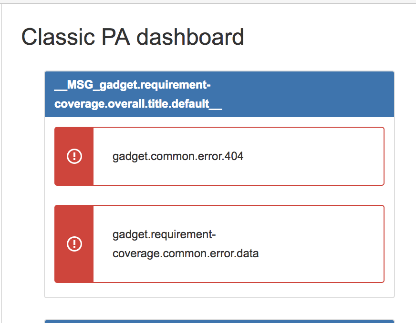
Task: Click "__MSG_gadget.requirement-" first line of gadget header
Action: tap(133, 85)
